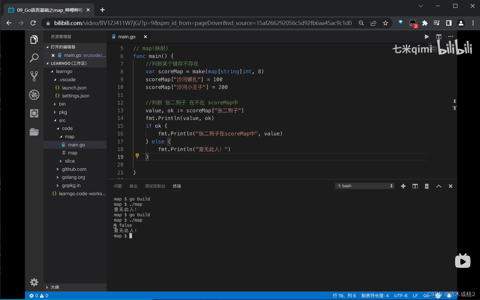The height and width of the screenshot is (300, 480).
Task: Open Source Control branch icon
Action: tap(34, 76)
